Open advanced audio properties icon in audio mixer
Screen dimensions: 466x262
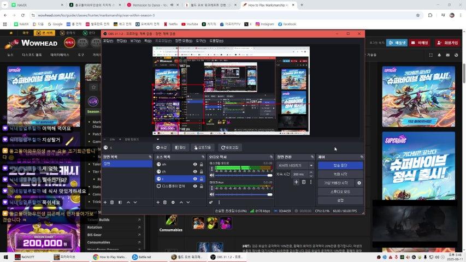211,203
